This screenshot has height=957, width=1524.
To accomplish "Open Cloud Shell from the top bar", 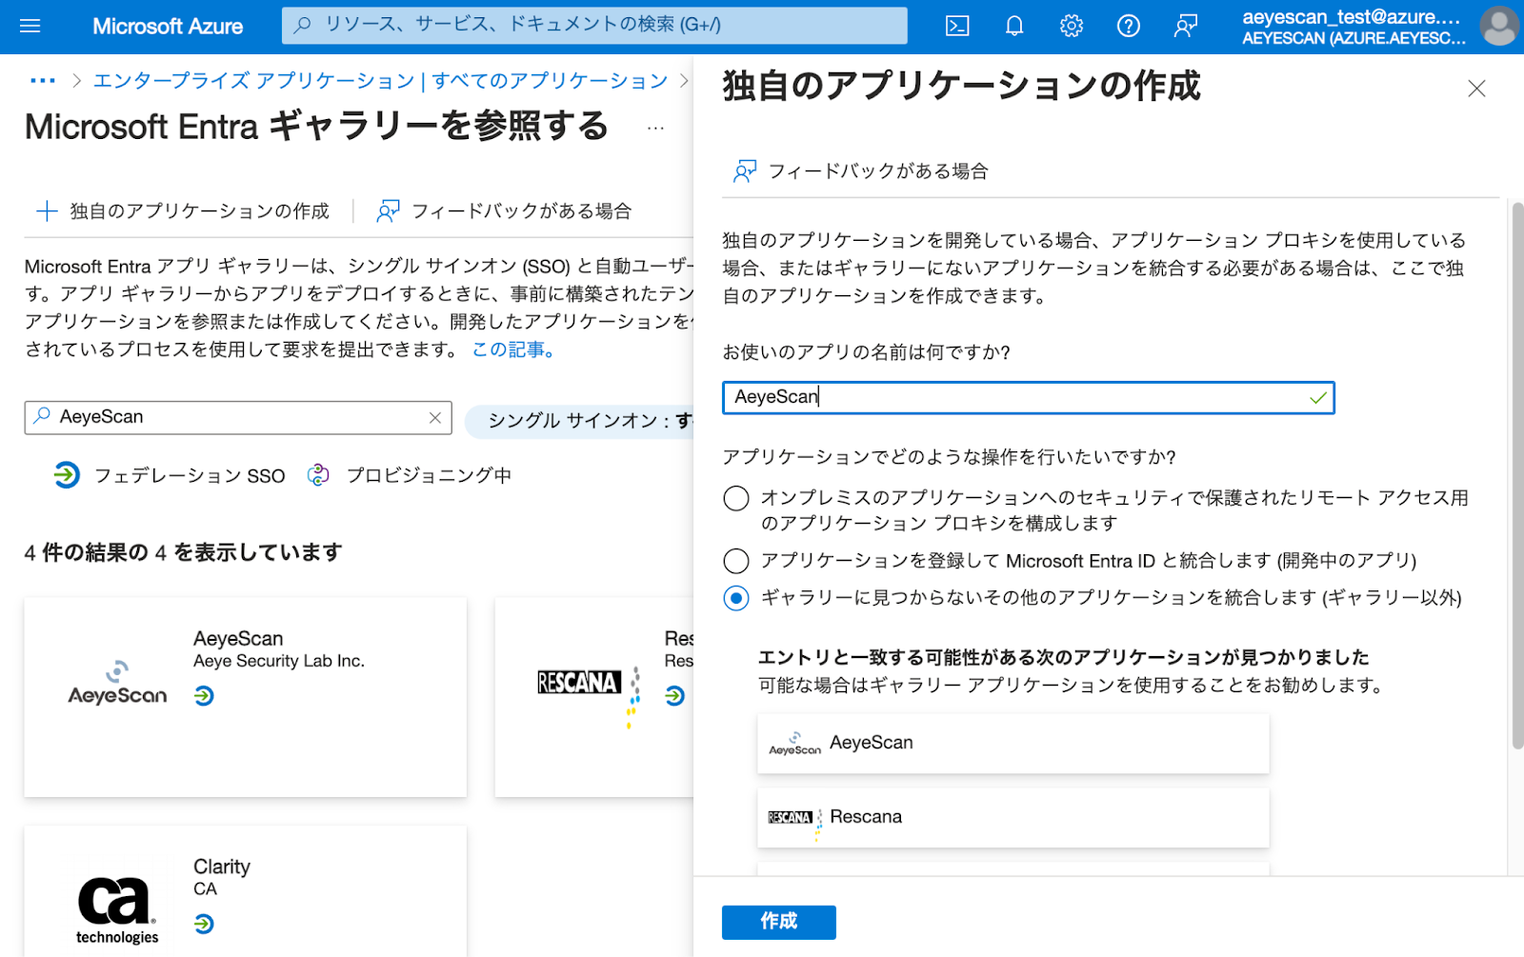I will pyautogui.click(x=957, y=26).
